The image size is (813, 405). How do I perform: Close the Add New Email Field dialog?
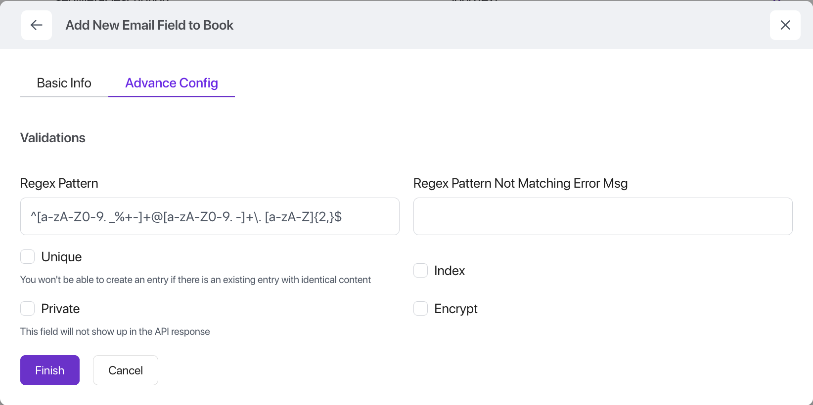point(785,25)
